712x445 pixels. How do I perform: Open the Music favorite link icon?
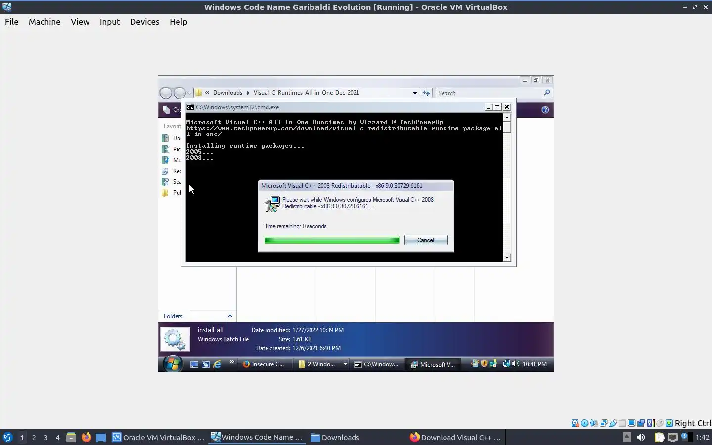tap(166, 160)
